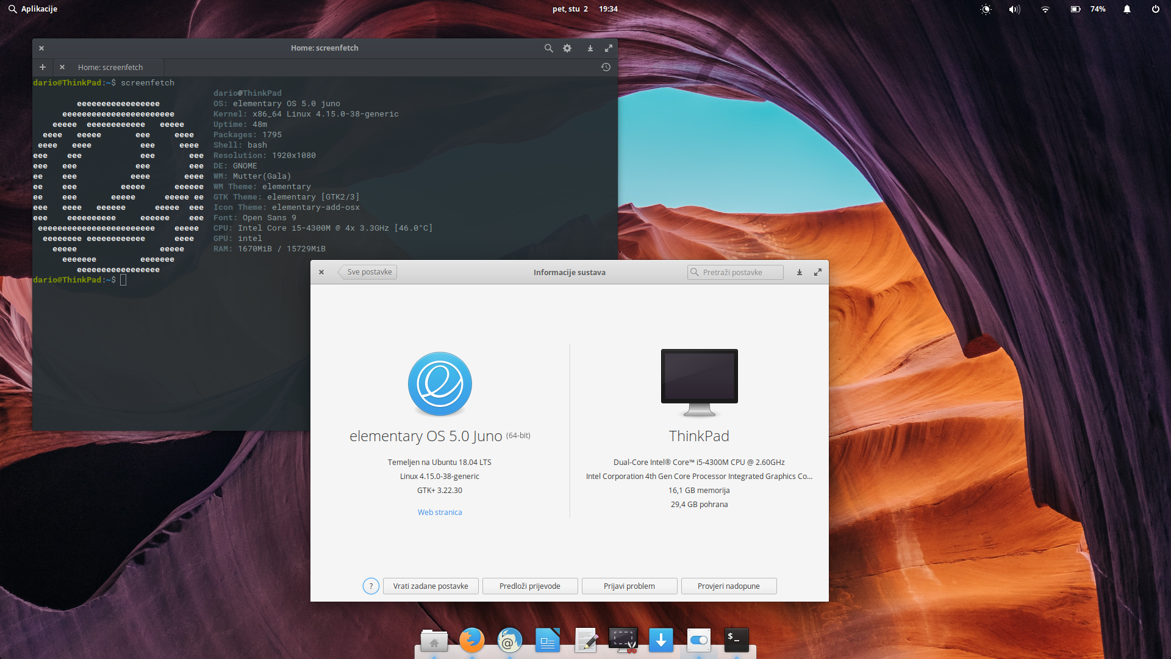
Task: Select the Home: screenfetch tab
Action: tap(110, 67)
